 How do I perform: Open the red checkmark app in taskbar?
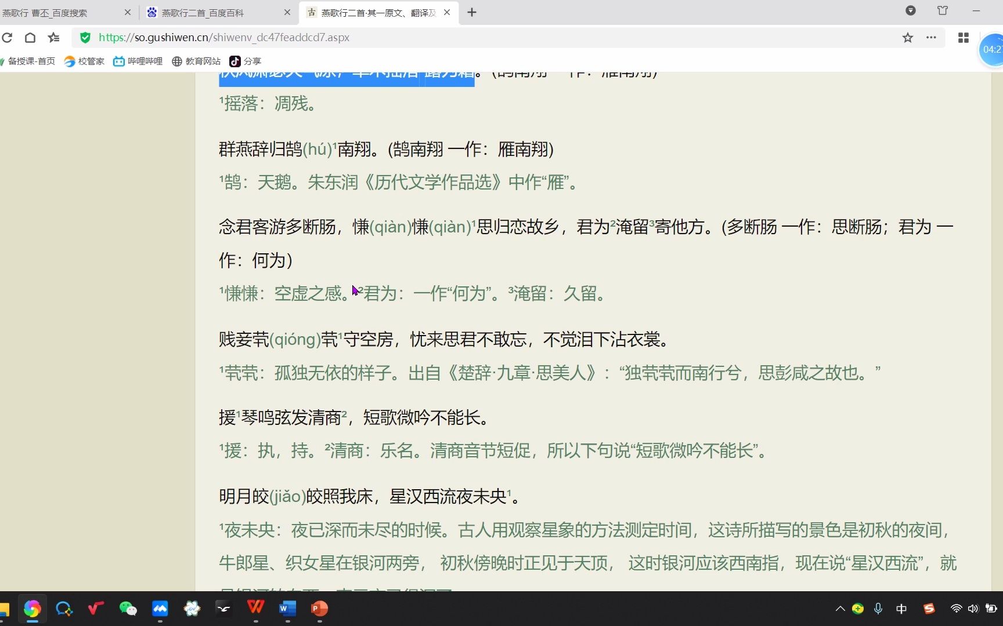click(96, 608)
